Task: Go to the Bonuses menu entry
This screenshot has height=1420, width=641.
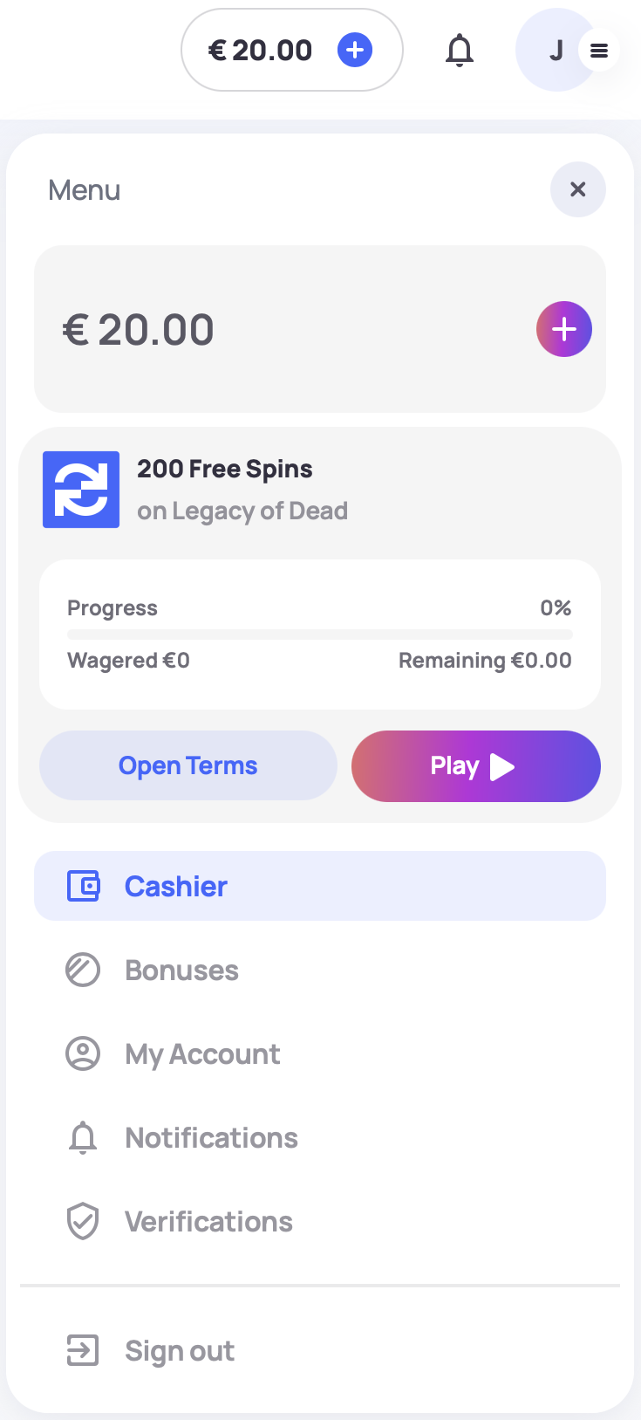Action: tap(181, 970)
